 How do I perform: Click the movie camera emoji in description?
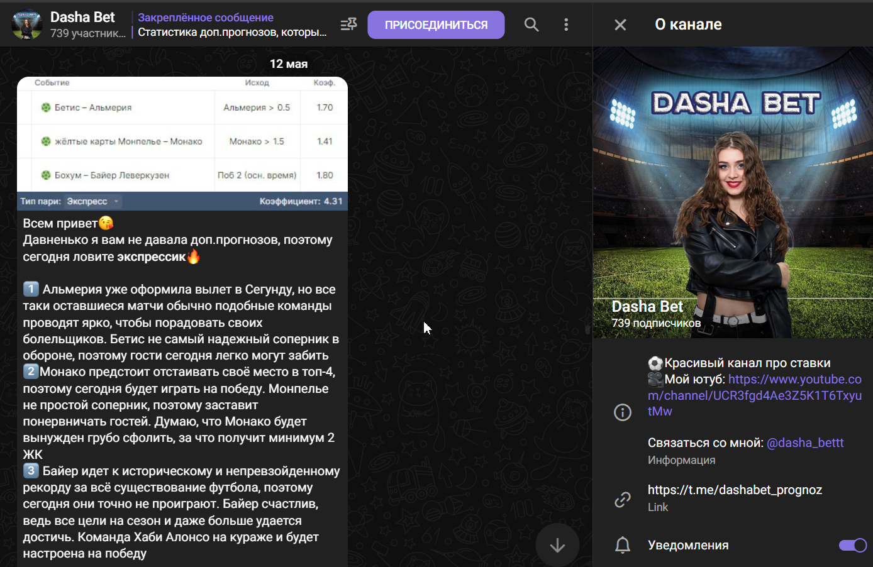655,379
